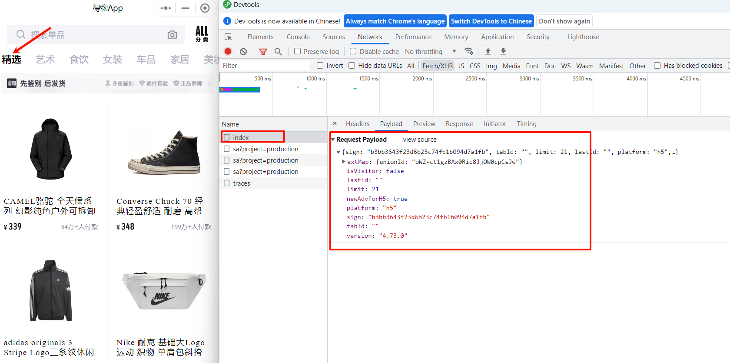The width and height of the screenshot is (730, 363).
Task: Switch to the Elements tab
Action: tap(261, 37)
